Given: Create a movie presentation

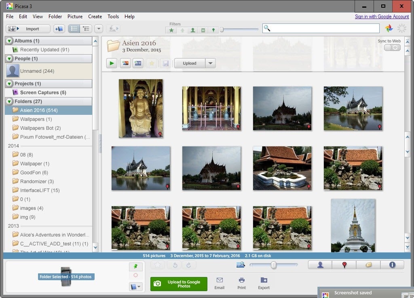Looking at the screenshot, I should point(138,63).
